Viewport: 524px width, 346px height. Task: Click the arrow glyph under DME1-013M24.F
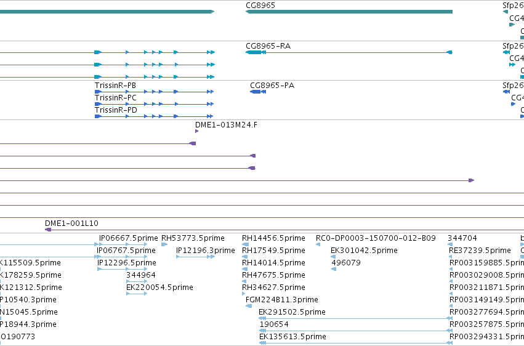(x=197, y=131)
